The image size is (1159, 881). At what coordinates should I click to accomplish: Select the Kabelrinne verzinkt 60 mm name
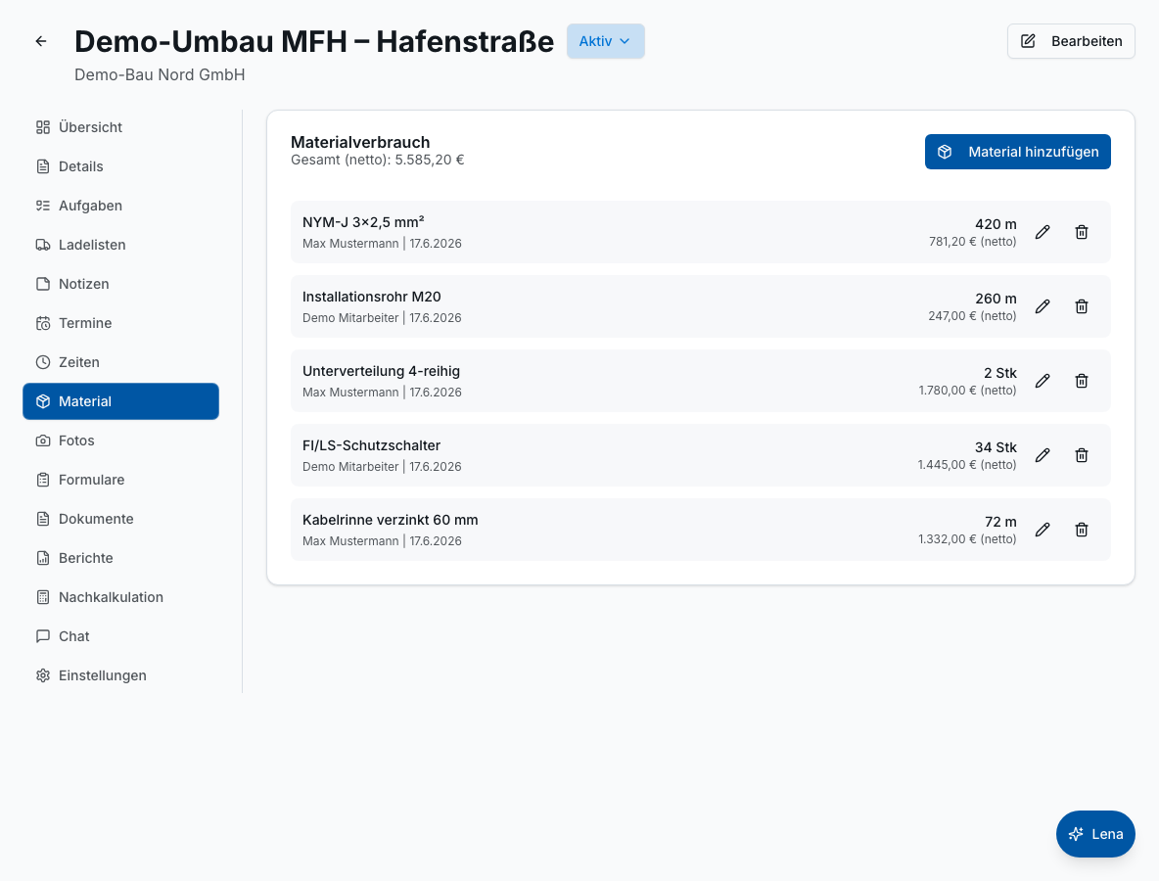[x=391, y=520]
